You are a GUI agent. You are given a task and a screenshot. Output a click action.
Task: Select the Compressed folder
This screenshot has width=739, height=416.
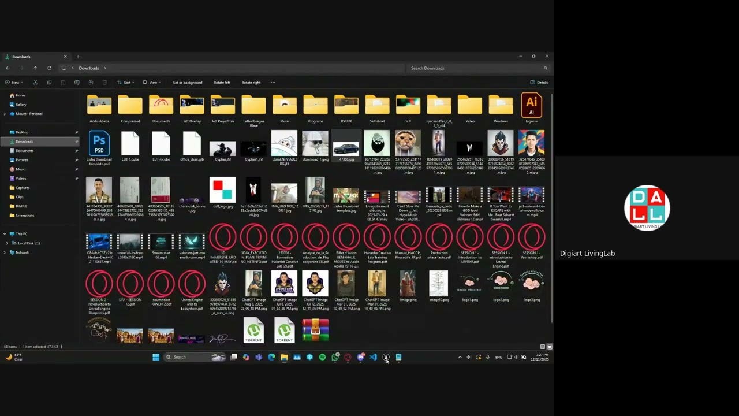coord(130,109)
